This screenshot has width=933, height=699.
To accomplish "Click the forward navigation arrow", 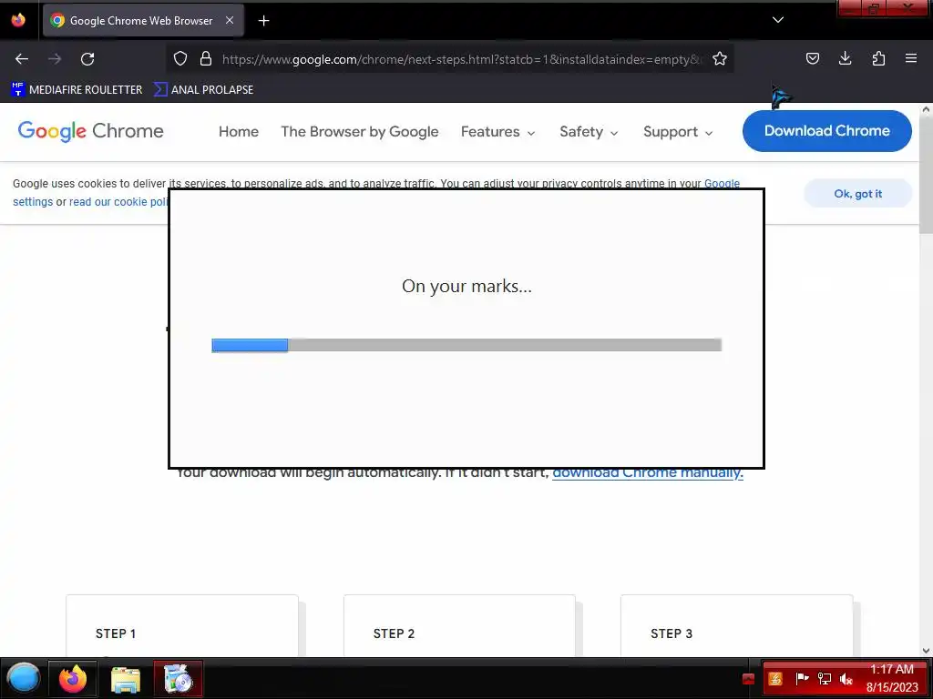I will point(55,59).
